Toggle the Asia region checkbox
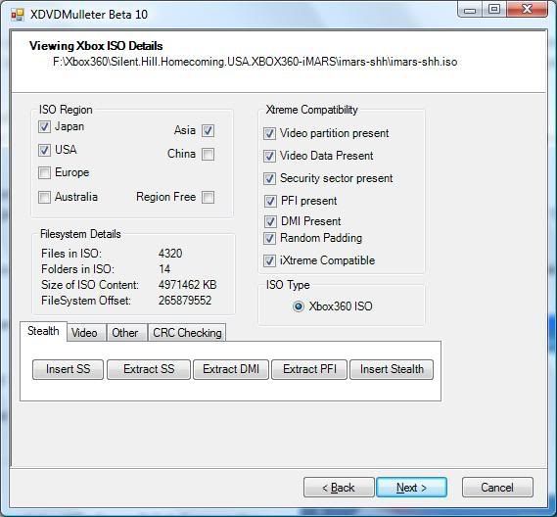This screenshot has width=557, height=517. click(x=208, y=131)
